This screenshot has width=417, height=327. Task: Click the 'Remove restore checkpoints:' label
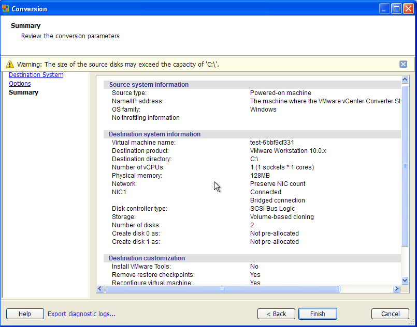pyautogui.click(x=153, y=275)
